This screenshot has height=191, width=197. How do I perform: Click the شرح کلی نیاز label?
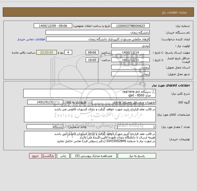click(181, 94)
